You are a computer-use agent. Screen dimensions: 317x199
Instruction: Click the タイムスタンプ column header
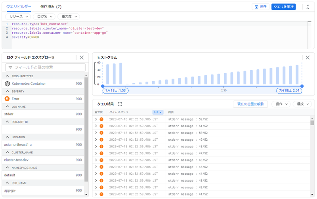(x=119, y=112)
